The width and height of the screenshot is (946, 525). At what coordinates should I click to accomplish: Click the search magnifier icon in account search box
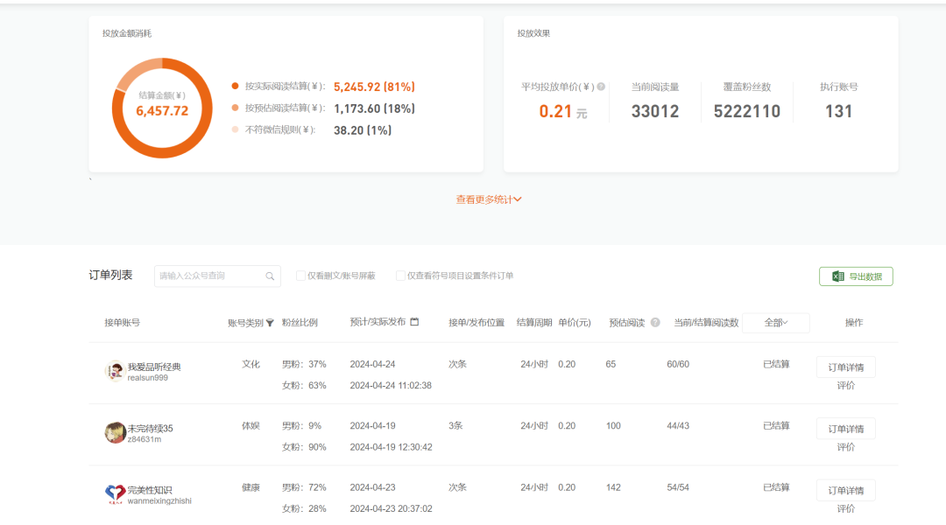pos(270,276)
